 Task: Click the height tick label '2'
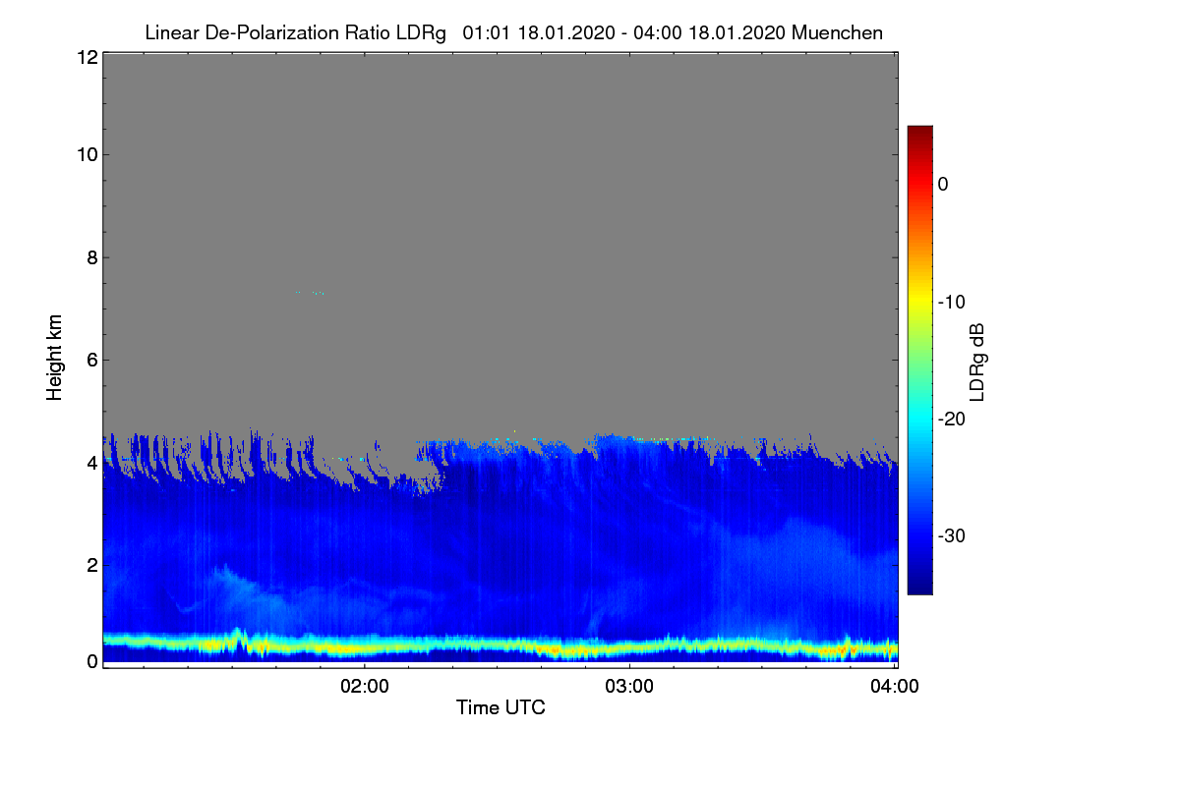(91, 564)
